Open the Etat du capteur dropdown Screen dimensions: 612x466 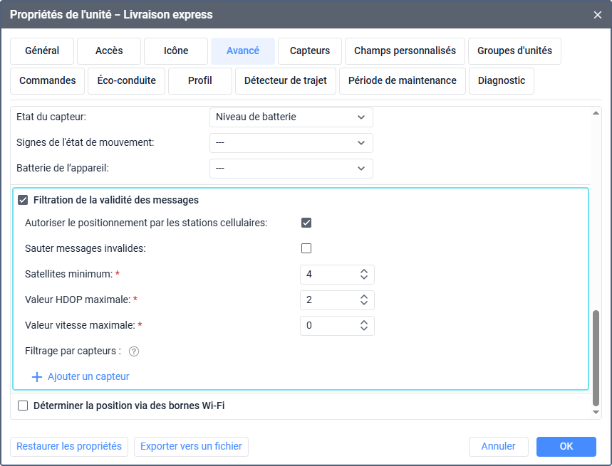(x=291, y=117)
